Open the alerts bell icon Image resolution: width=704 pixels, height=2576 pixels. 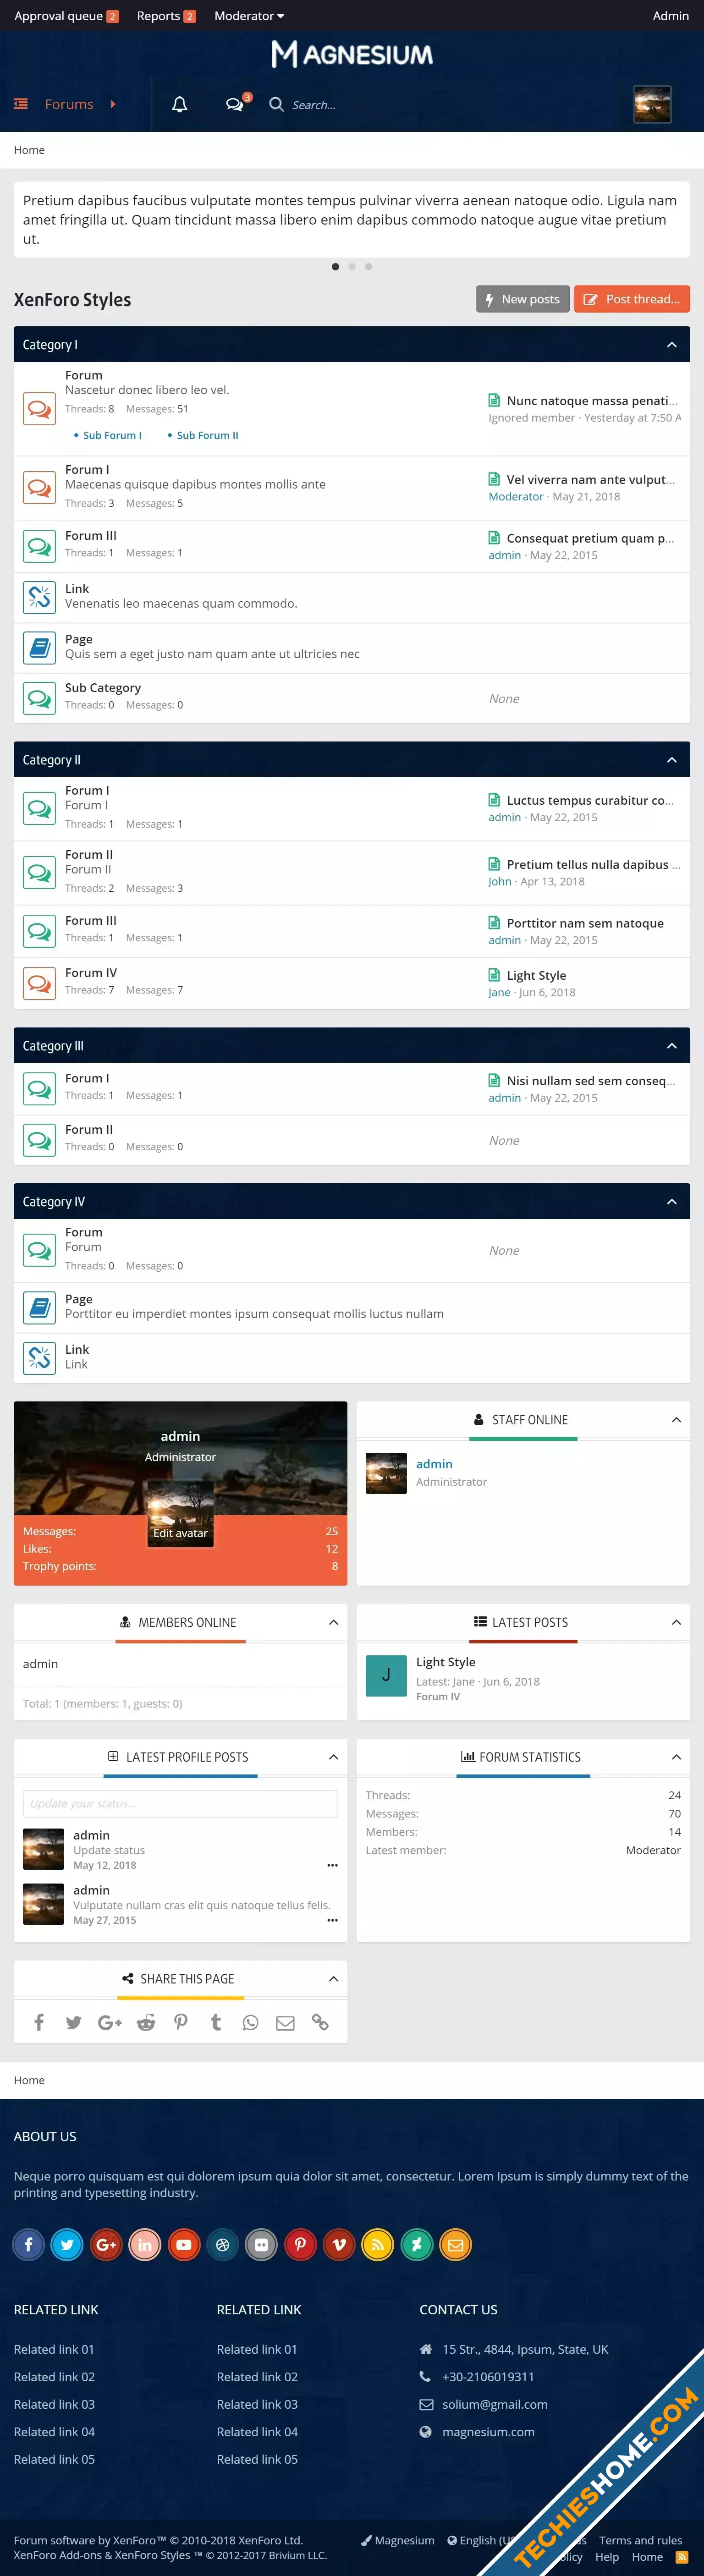click(x=180, y=104)
